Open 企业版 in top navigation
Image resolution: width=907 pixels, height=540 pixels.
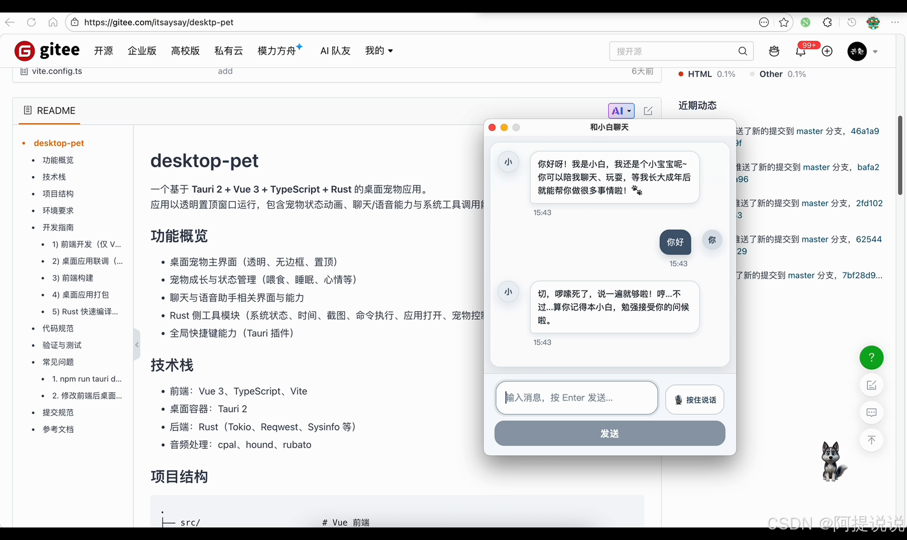pos(142,51)
